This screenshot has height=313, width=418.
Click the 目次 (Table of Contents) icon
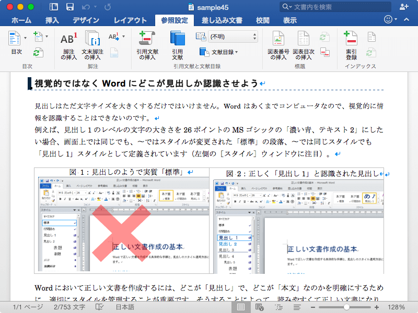click(15, 38)
